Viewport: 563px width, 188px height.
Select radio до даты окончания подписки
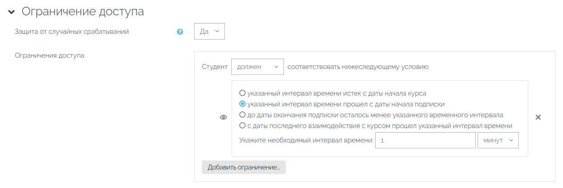242,115
